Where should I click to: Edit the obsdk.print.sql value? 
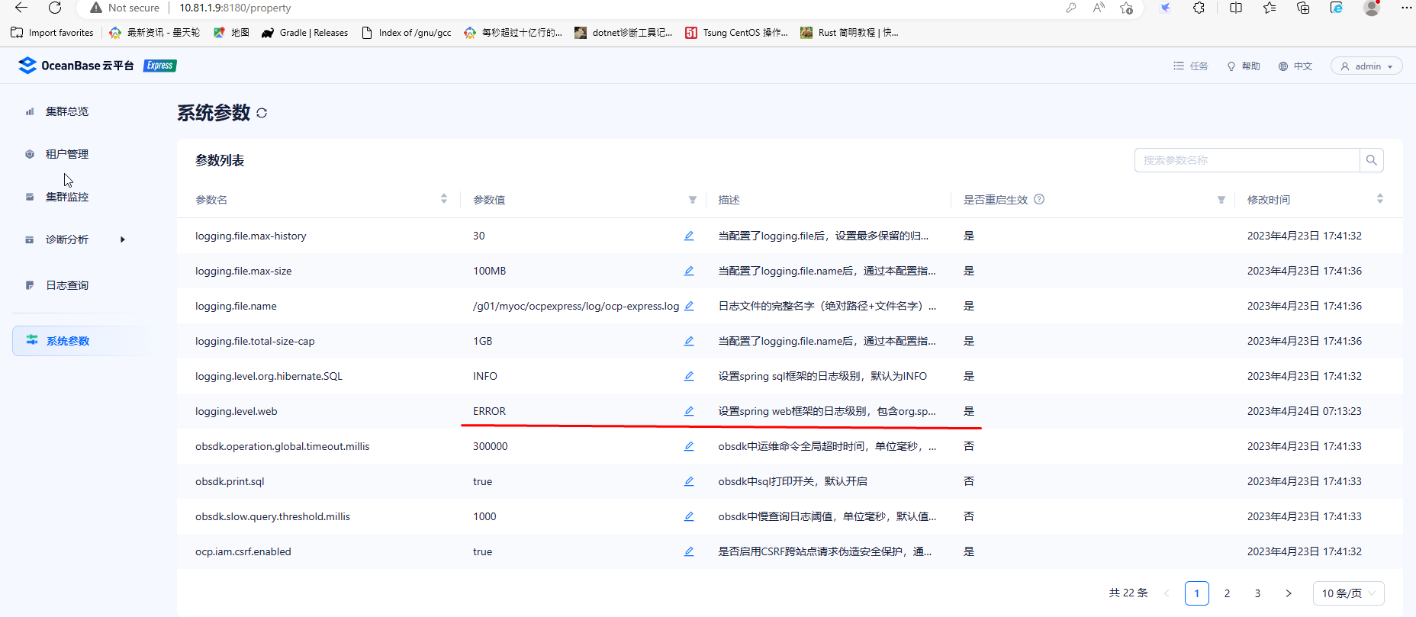click(x=689, y=481)
